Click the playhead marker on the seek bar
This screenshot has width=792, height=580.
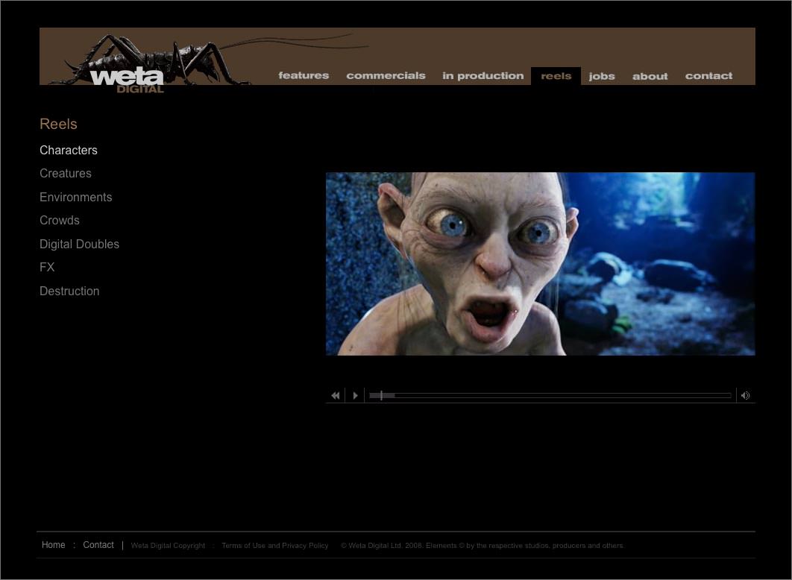point(381,396)
